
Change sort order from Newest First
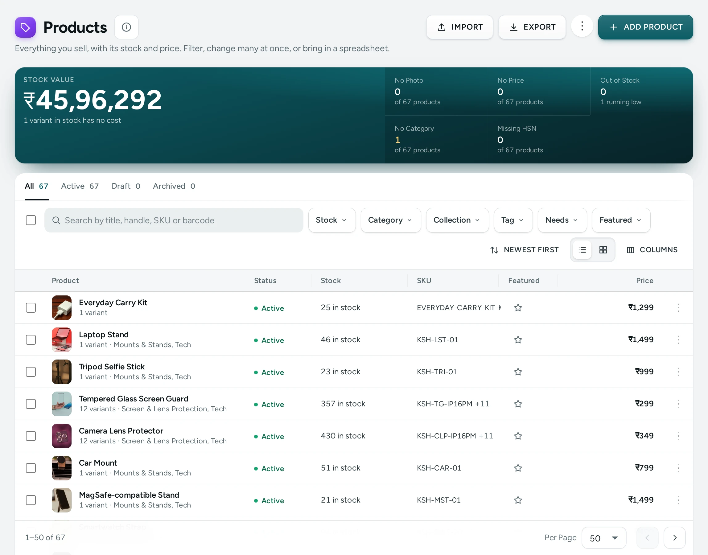(524, 249)
